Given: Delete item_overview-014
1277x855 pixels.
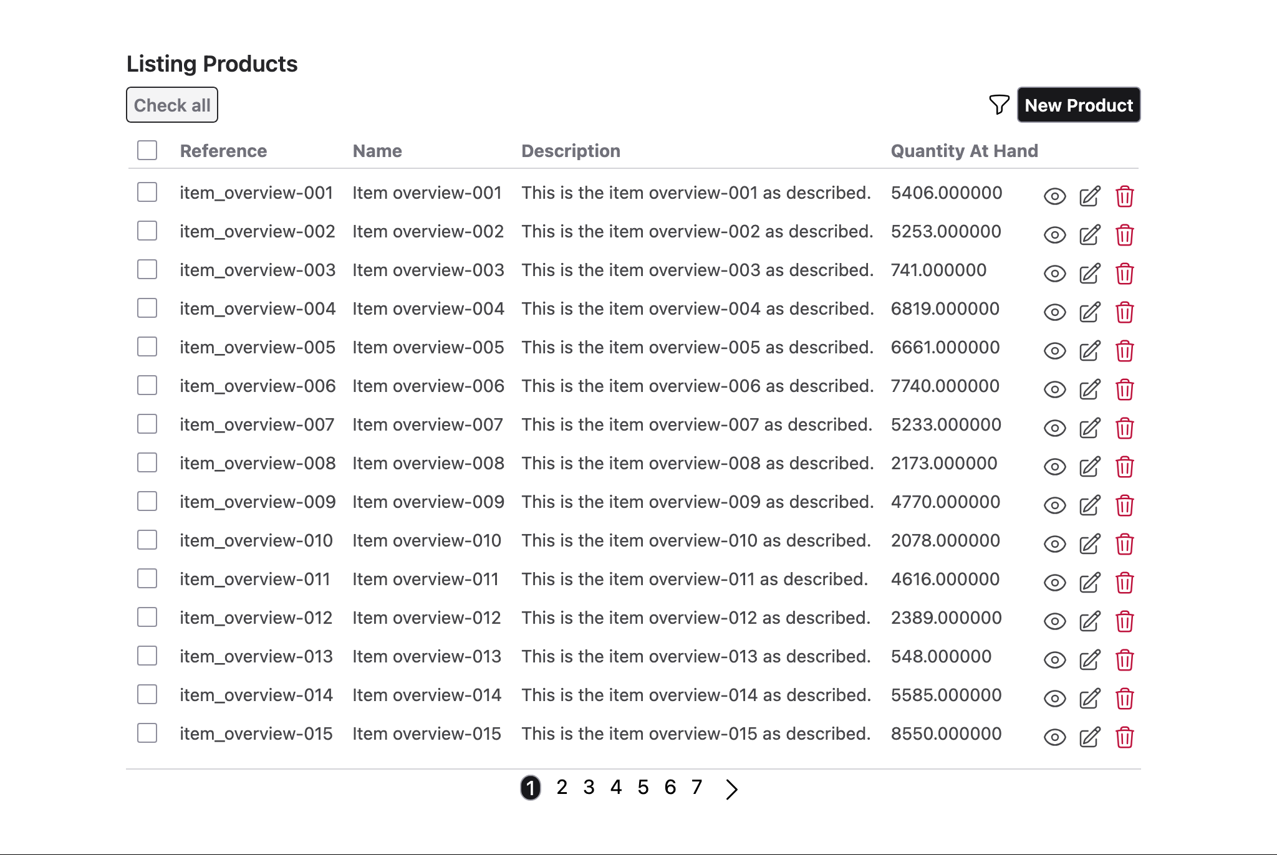Looking at the screenshot, I should [x=1124, y=698].
